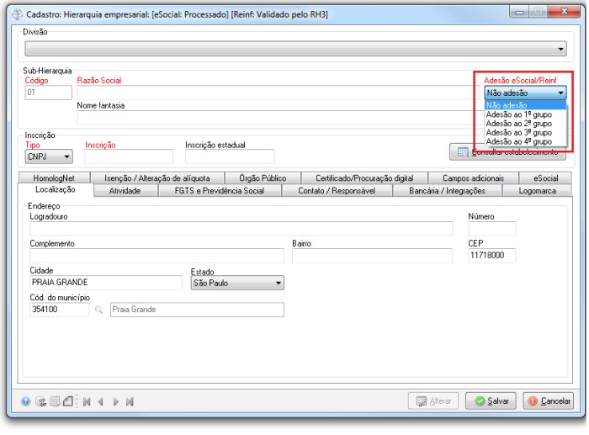Choose 'Adesão ao 2º grupo' from list
The width and height of the screenshot is (589, 435).
point(519,124)
